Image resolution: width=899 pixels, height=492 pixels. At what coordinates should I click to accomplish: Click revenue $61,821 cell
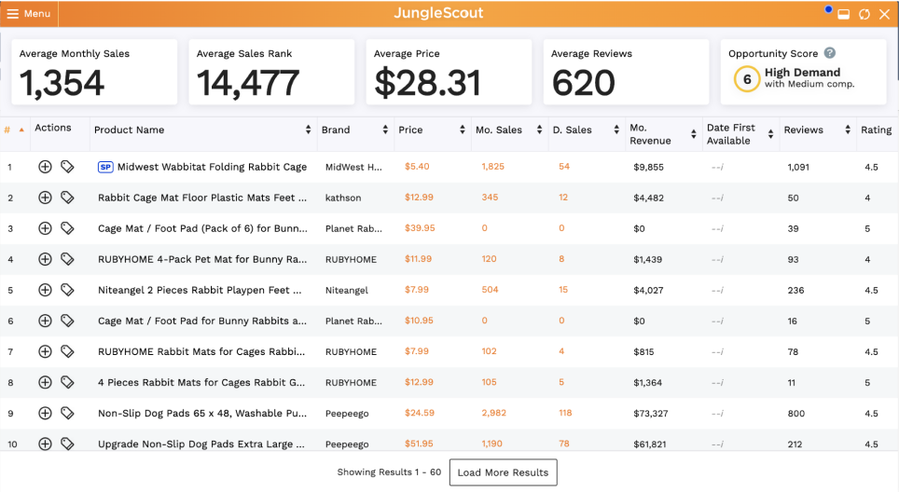pyautogui.click(x=650, y=444)
